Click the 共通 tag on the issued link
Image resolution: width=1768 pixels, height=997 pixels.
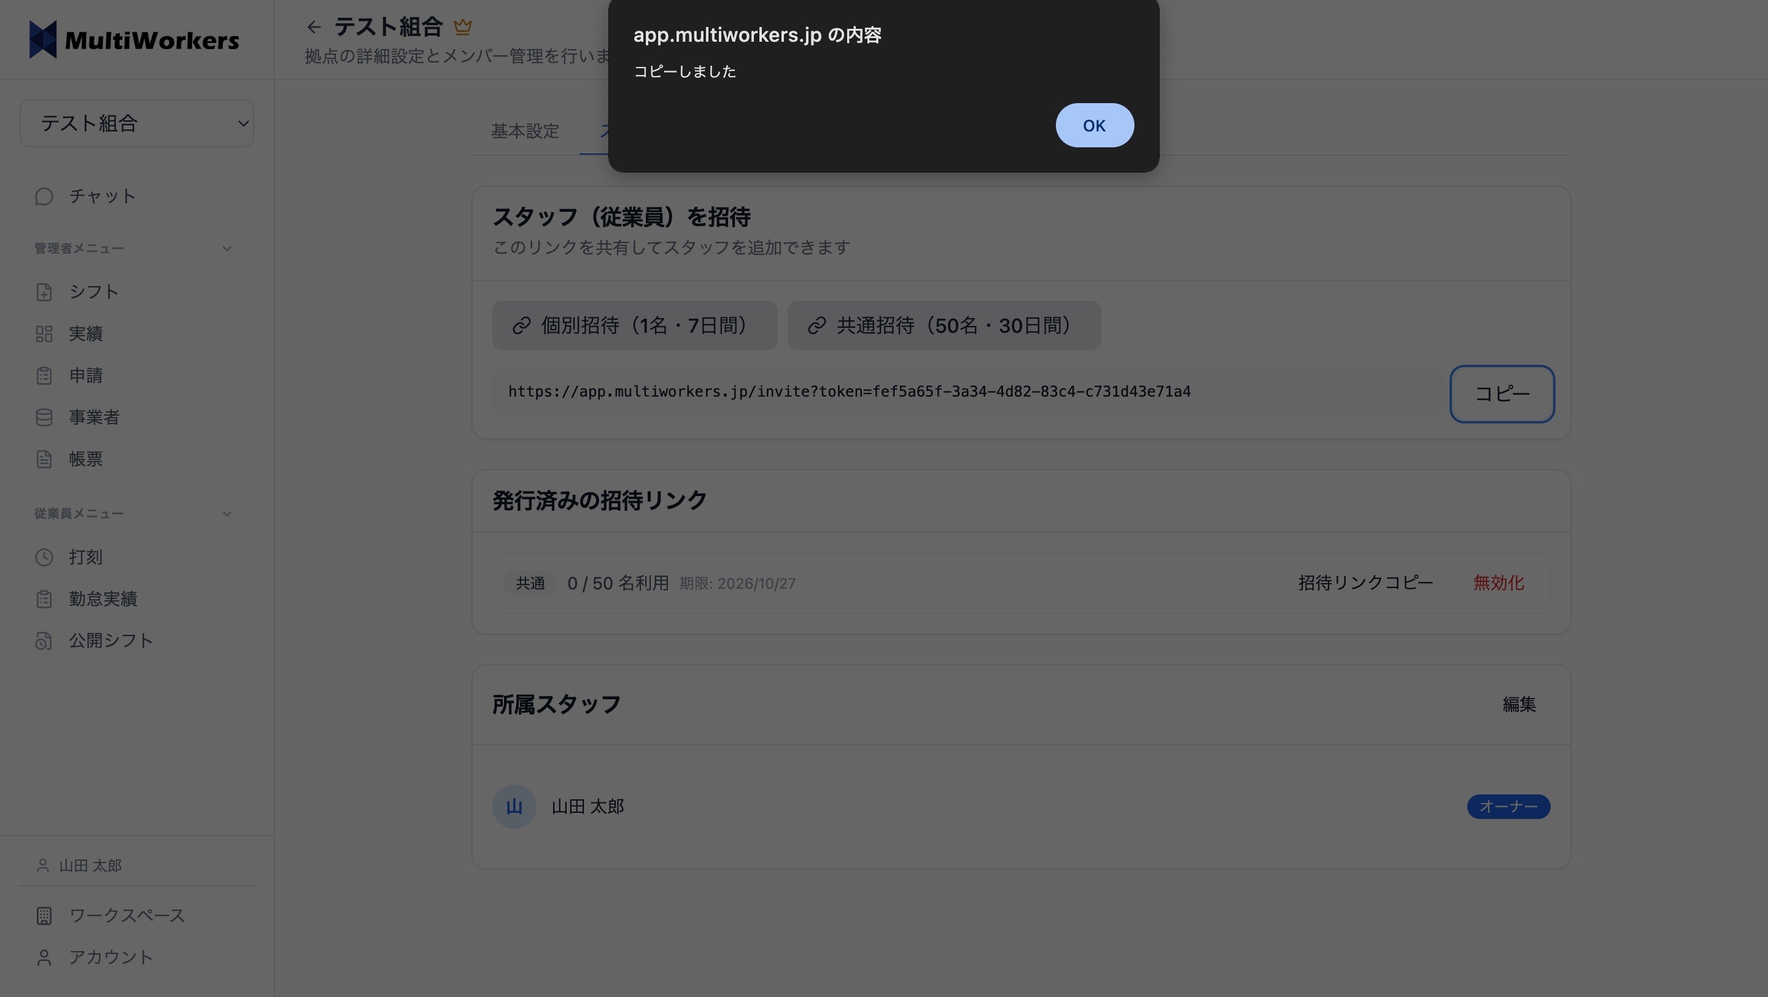click(x=530, y=583)
